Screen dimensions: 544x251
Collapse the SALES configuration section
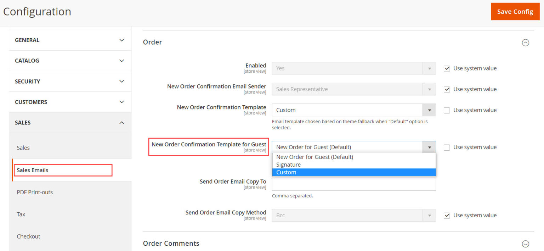(70, 123)
